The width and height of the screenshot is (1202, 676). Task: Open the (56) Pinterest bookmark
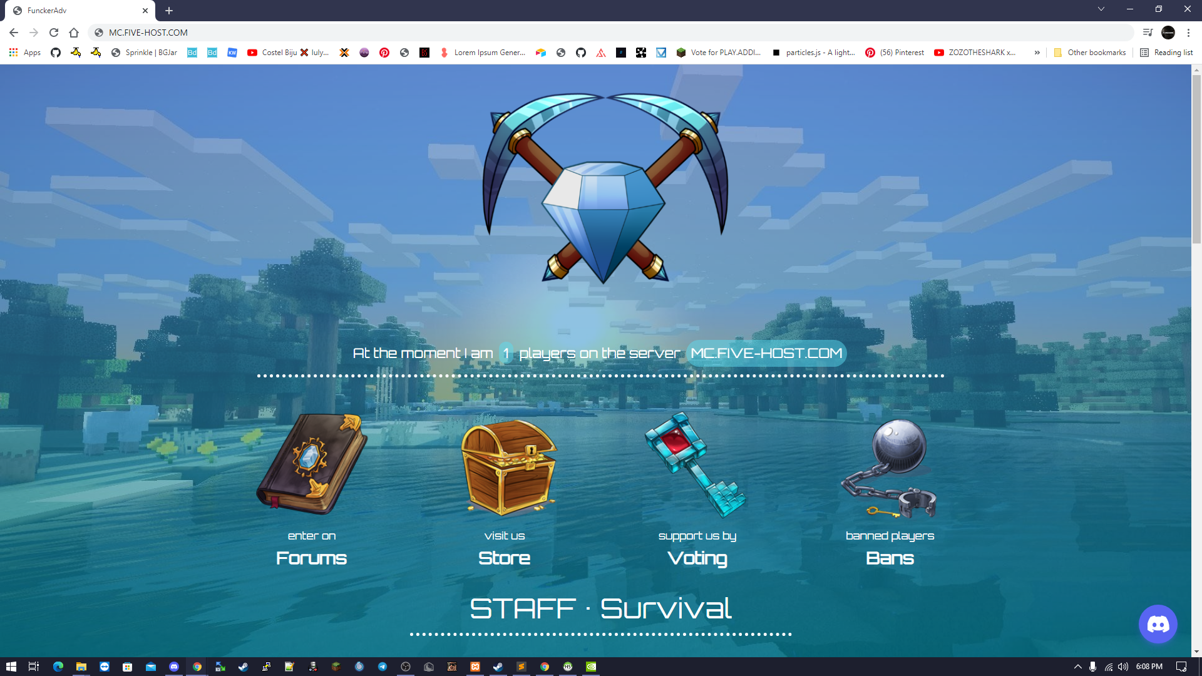[894, 53]
